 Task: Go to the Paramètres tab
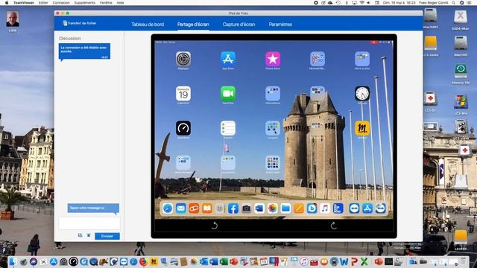tap(280, 25)
